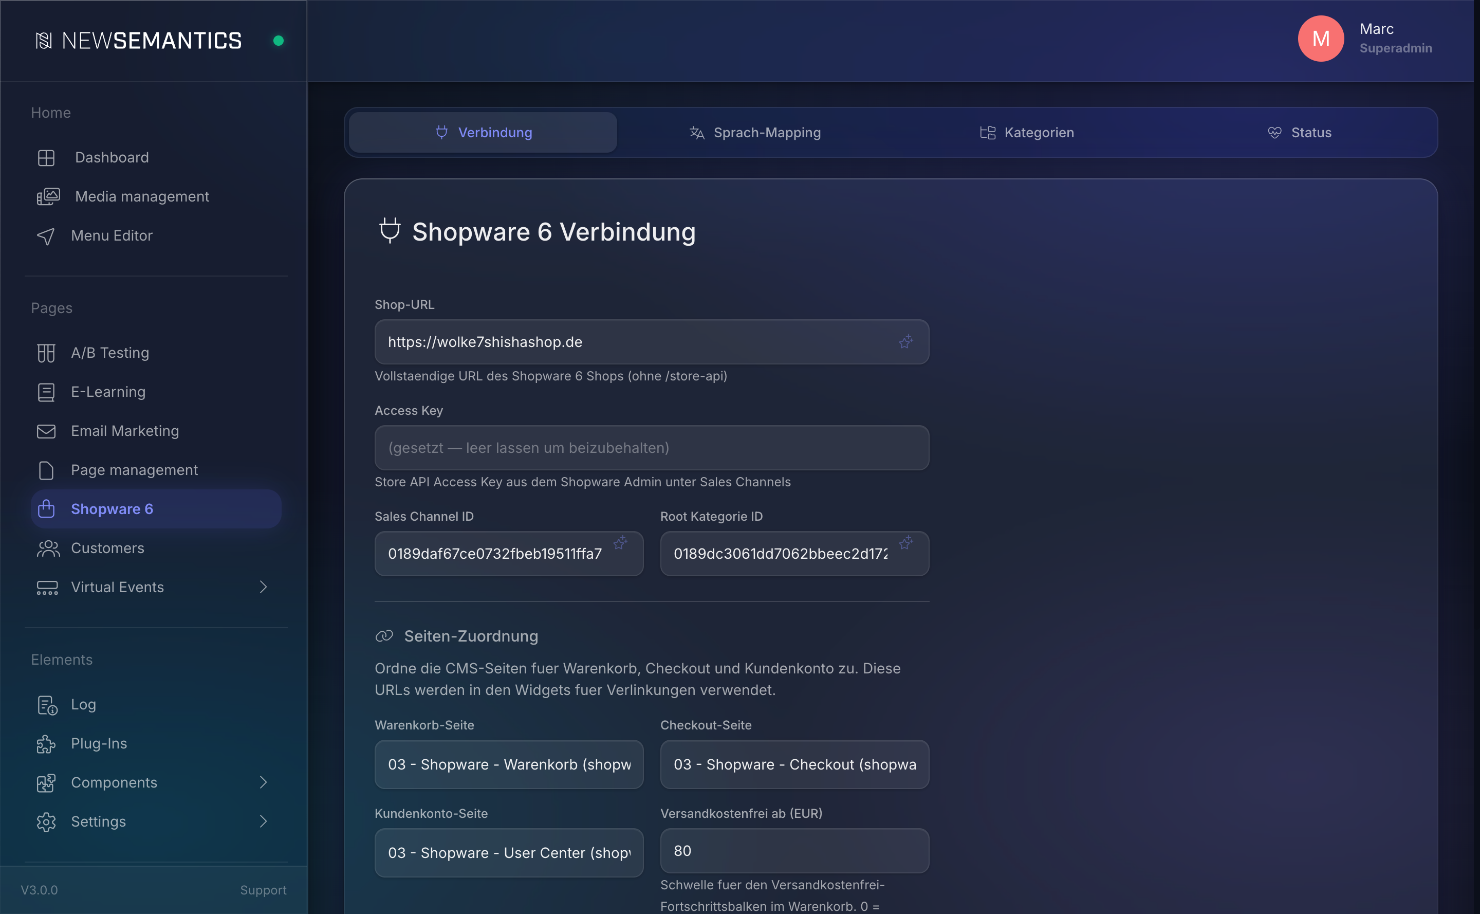Click the Shopware 6 shopping bag icon
Image resolution: width=1480 pixels, height=914 pixels.
click(x=46, y=509)
